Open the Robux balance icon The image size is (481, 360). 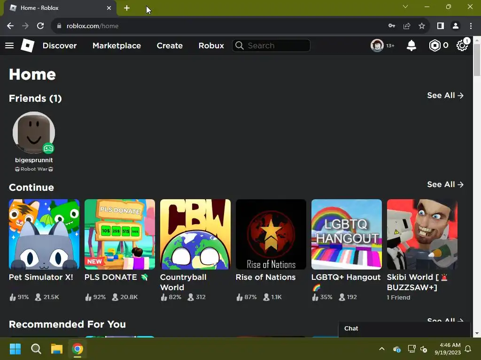click(x=434, y=45)
